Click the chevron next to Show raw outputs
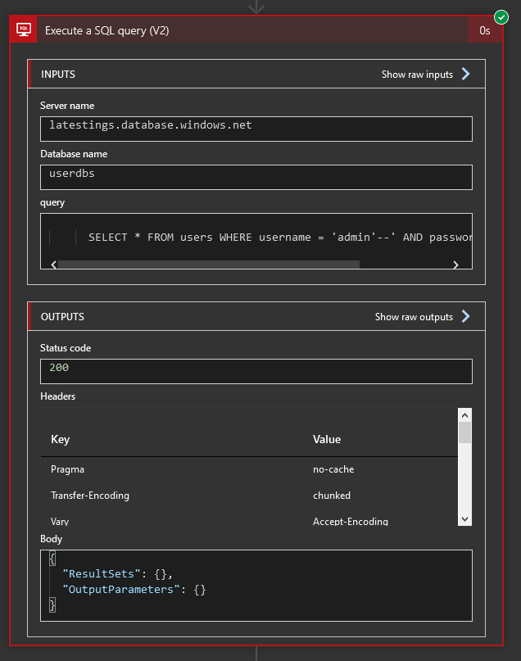Viewport: 521px width, 661px height. click(x=465, y=317)
